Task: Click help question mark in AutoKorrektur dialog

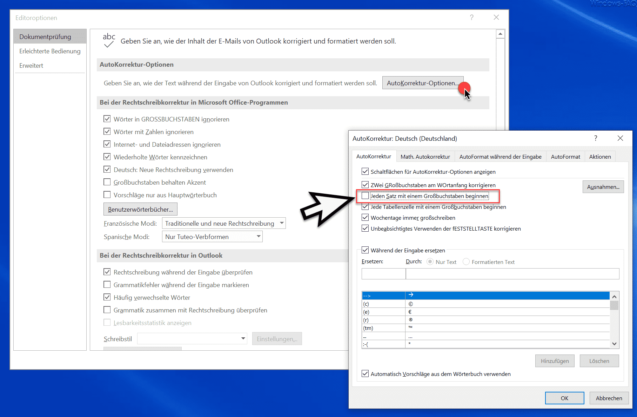Action: pyautogui.click(x=596, y=138)
